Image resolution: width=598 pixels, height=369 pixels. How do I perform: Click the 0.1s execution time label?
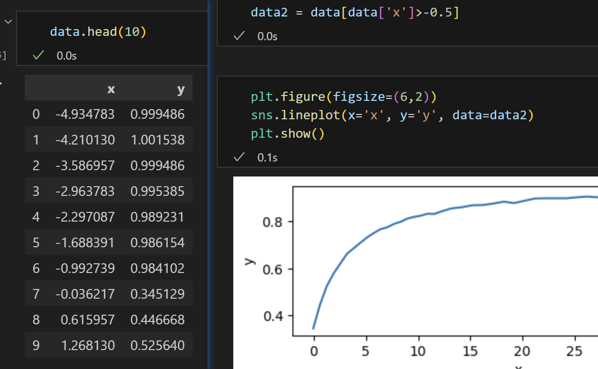click(x=268, y=158)
